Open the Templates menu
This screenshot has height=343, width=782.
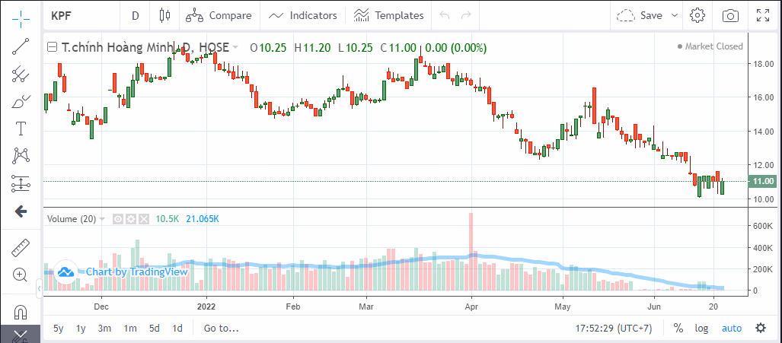click(388, 15)
